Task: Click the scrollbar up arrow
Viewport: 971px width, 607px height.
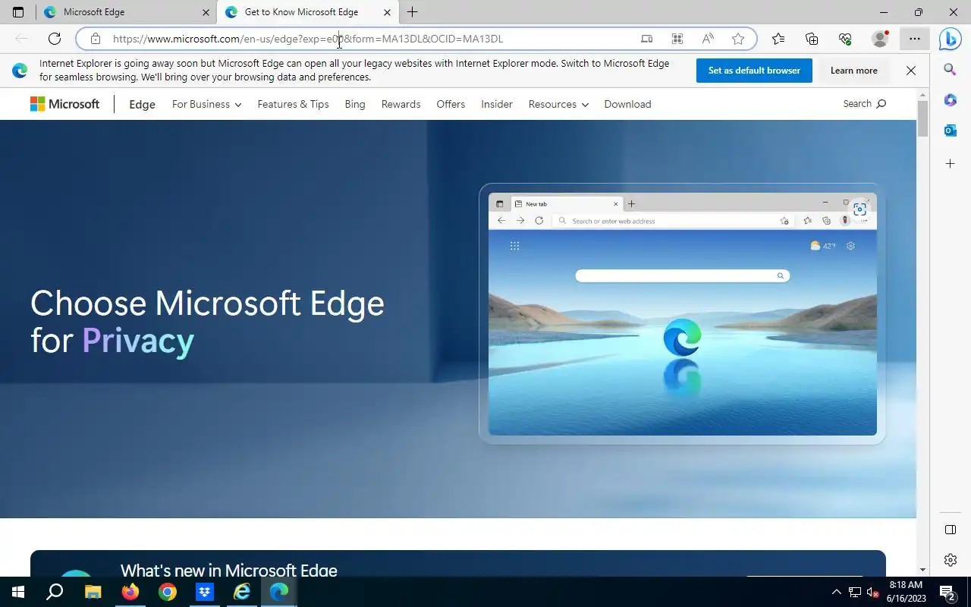Action: pos(922,94)
